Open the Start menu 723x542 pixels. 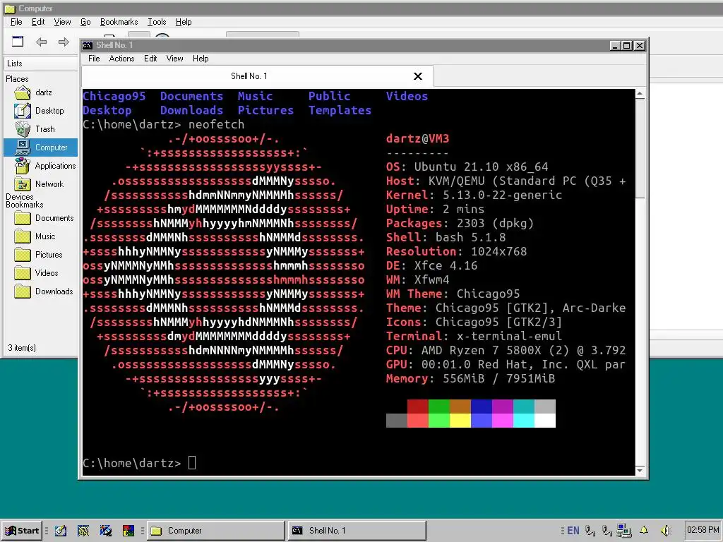[x=22, y=531]
